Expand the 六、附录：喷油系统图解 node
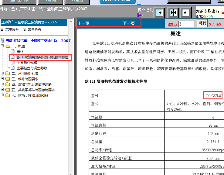The height and width of the screenshot is (175, 224). point(2,95)
